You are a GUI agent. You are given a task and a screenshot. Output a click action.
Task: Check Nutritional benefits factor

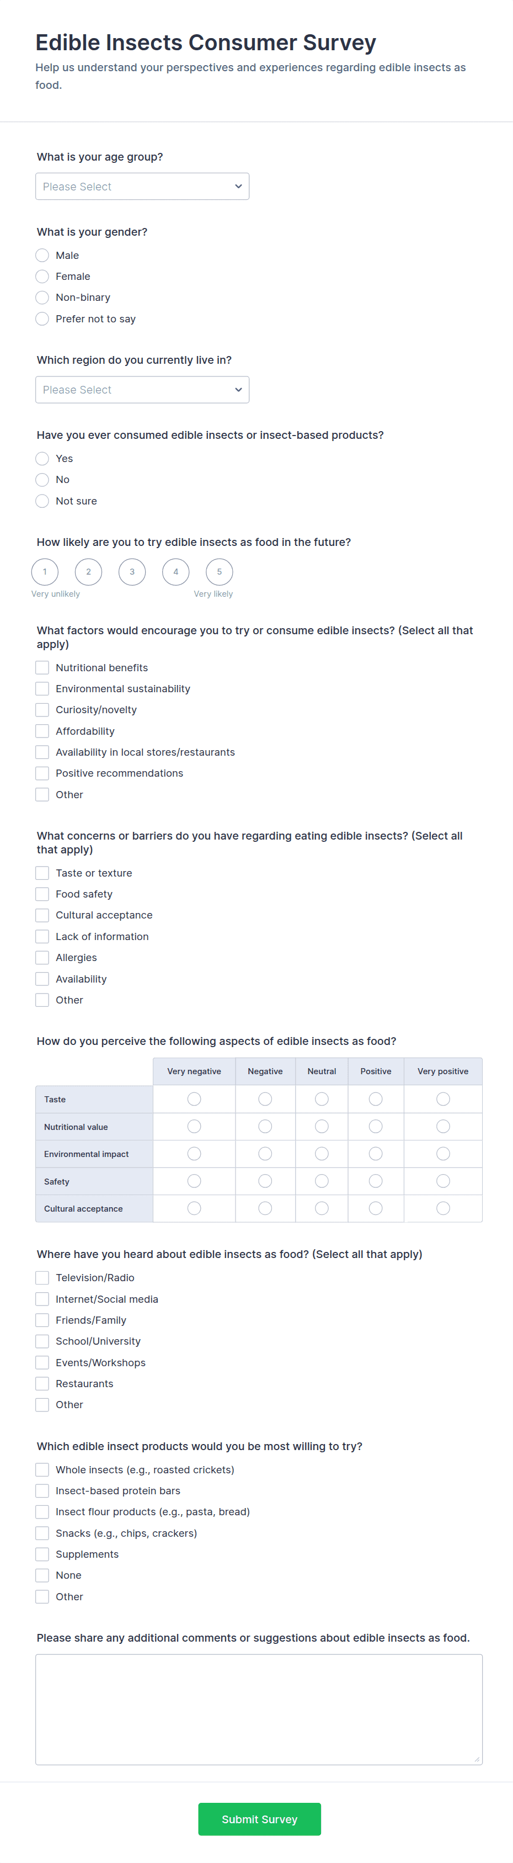42,667
